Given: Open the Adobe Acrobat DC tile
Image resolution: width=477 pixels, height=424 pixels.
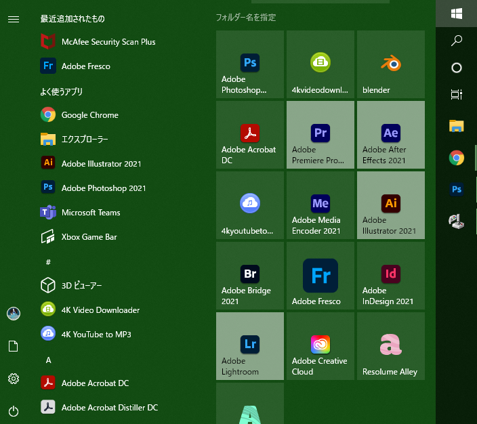Looking at the screenshot, I should coord(250,135).
